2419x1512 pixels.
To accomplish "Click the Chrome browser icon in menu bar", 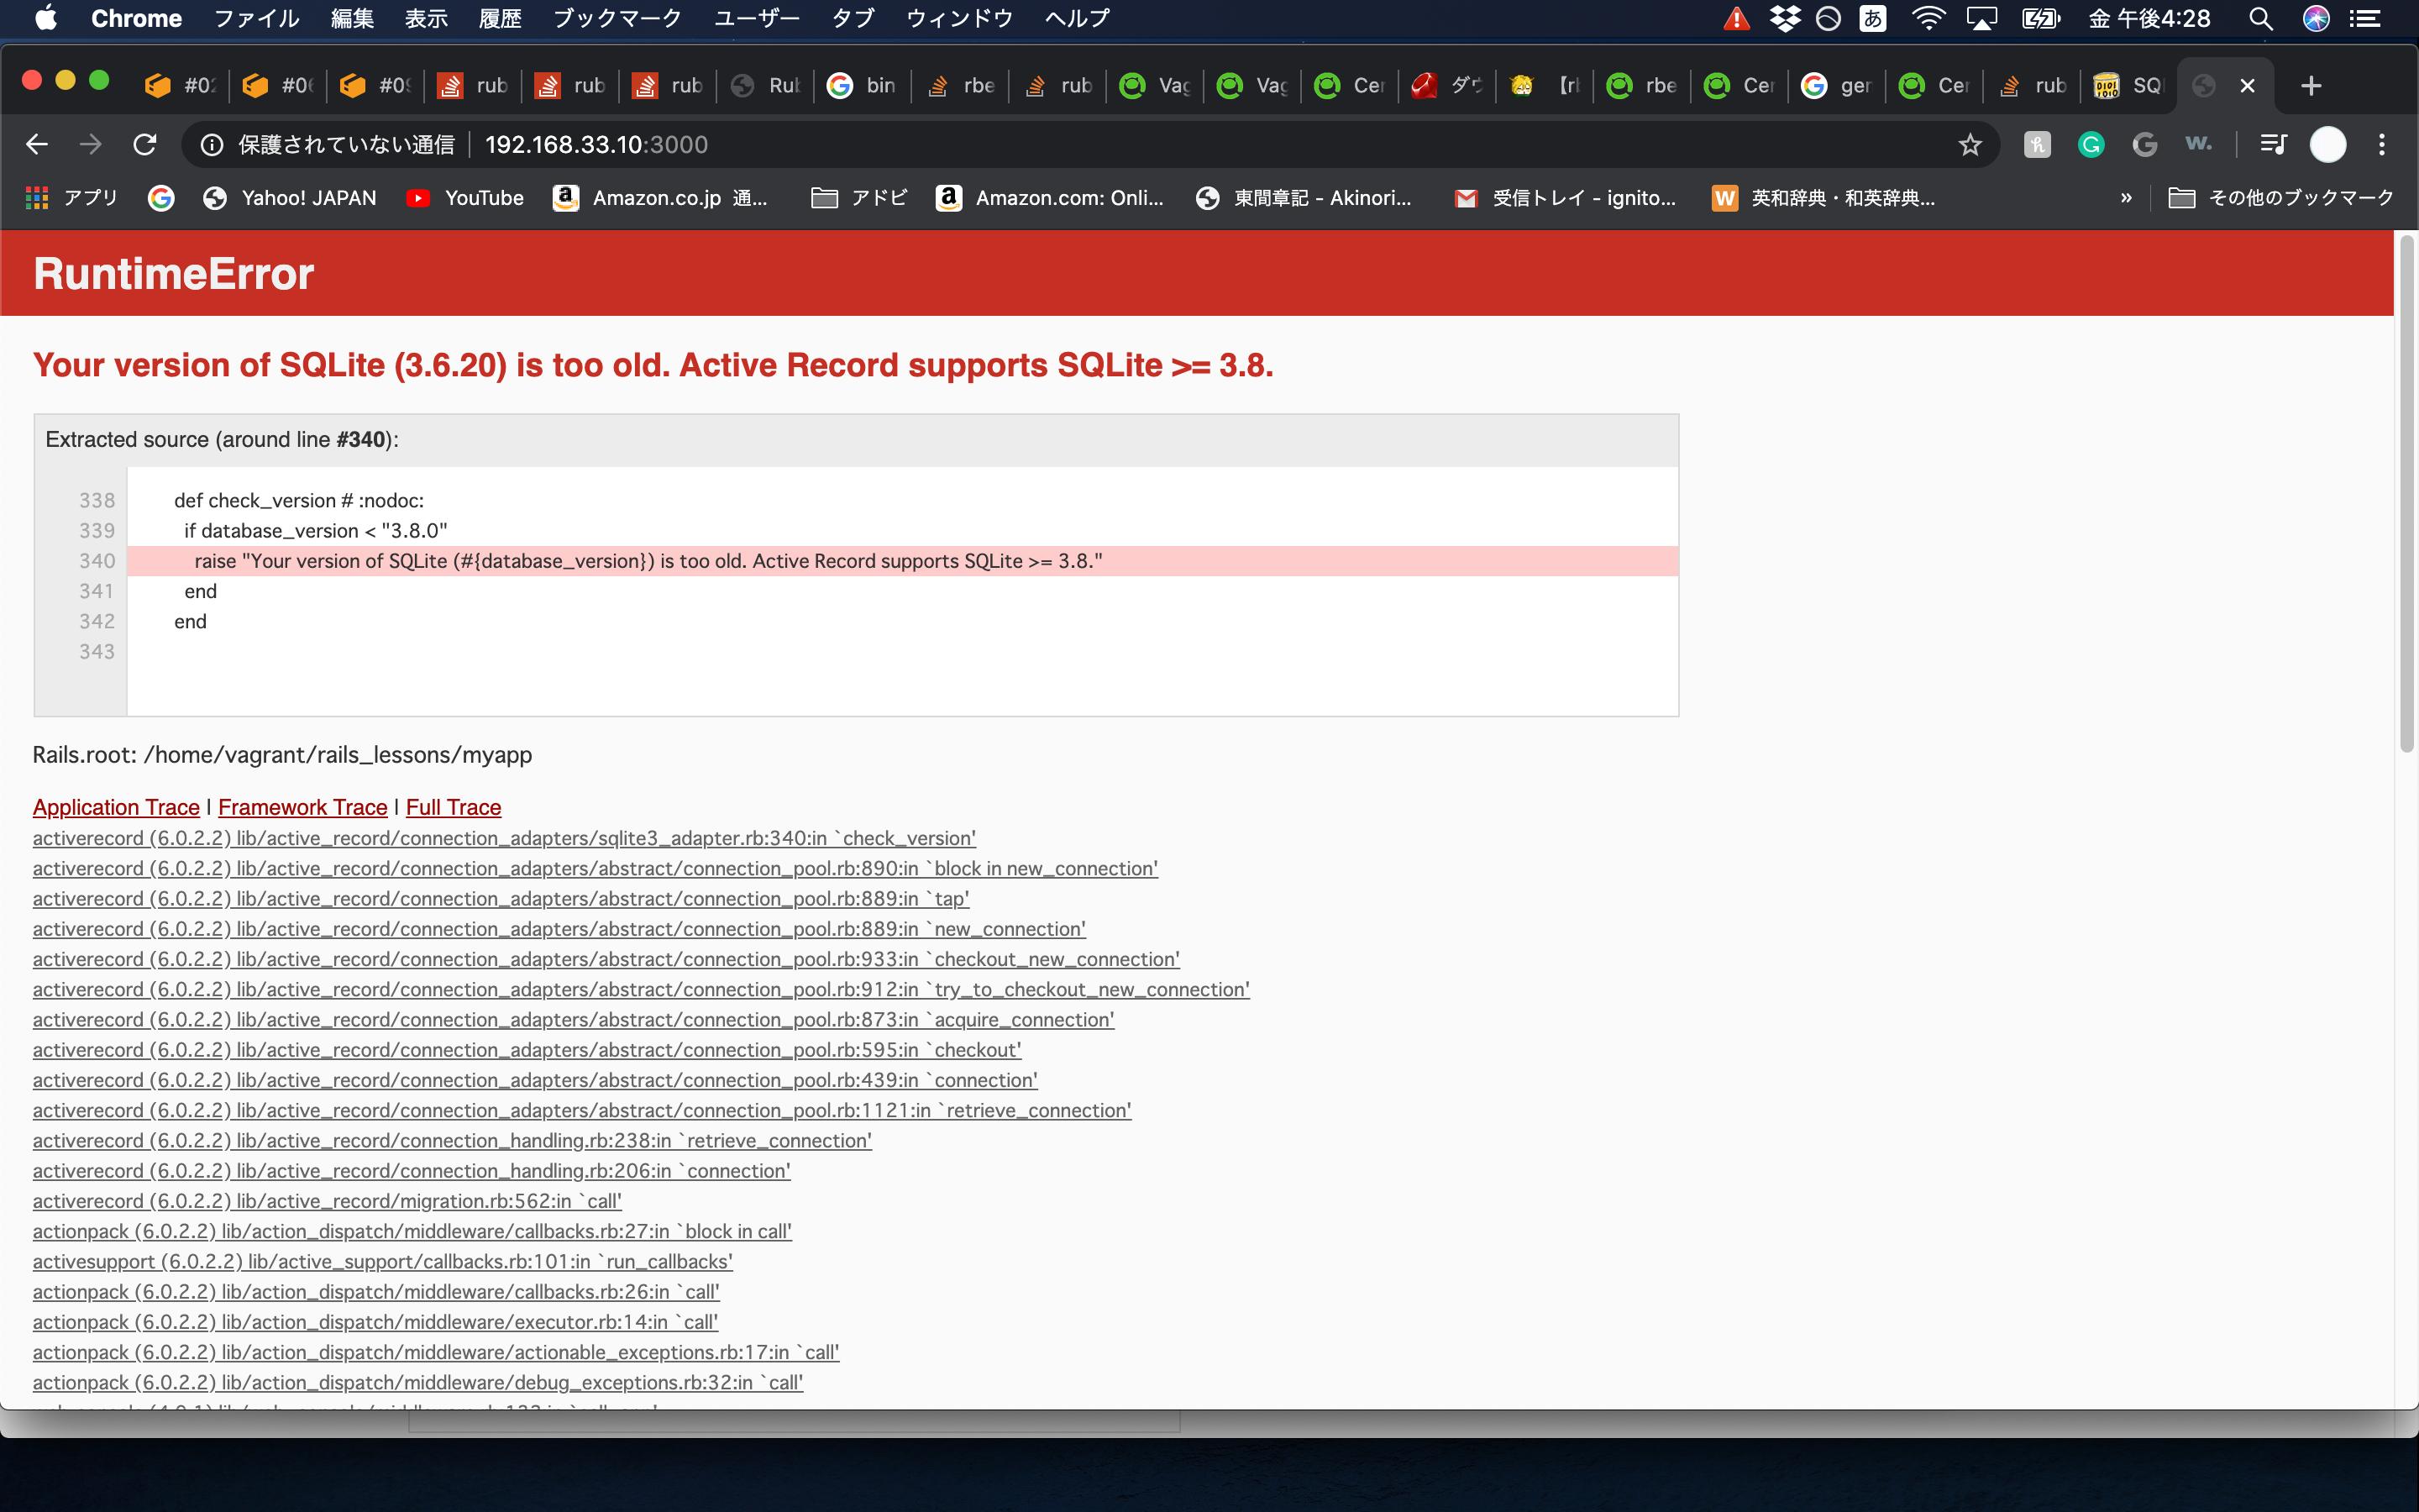I will click(136, 21).
